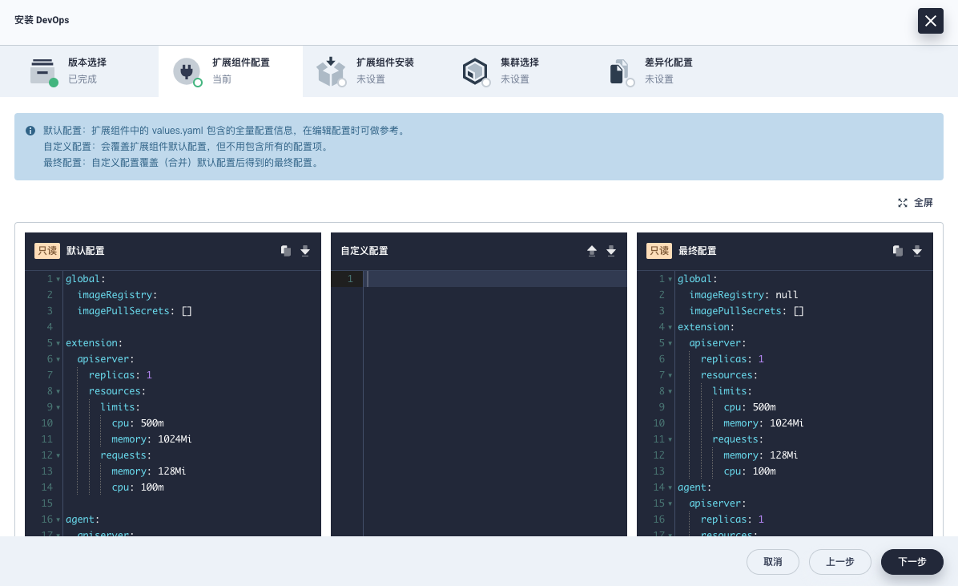
Task: Copy the 最终配置 YAML content
Action: (x=897, y=251)
